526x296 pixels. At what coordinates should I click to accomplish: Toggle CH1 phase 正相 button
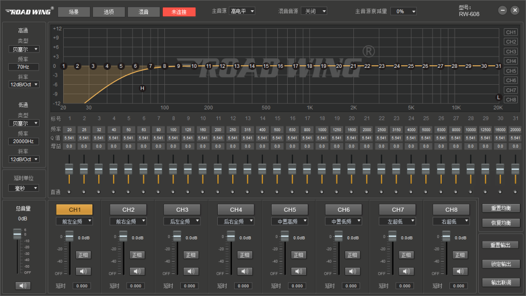[83, 255]
